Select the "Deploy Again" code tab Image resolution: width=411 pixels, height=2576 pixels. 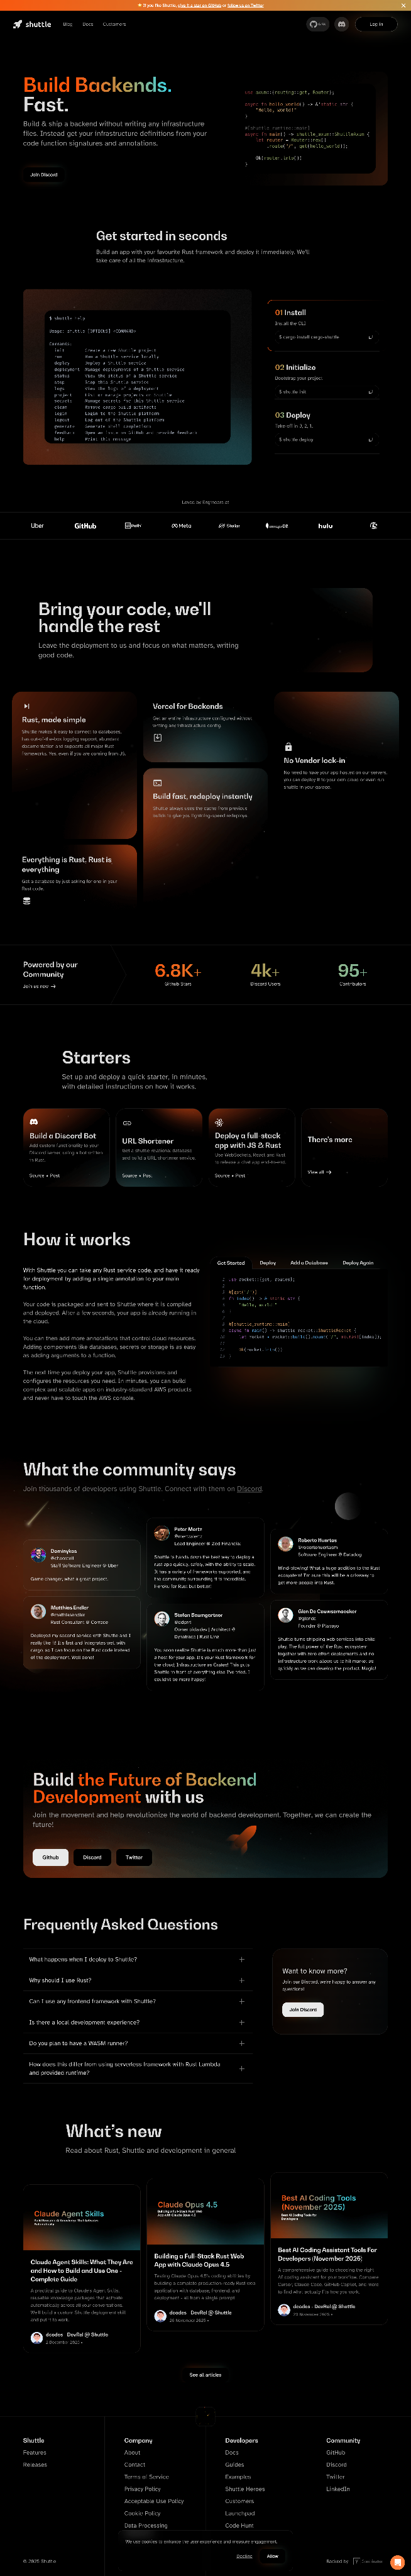[x=358, y=1263]
